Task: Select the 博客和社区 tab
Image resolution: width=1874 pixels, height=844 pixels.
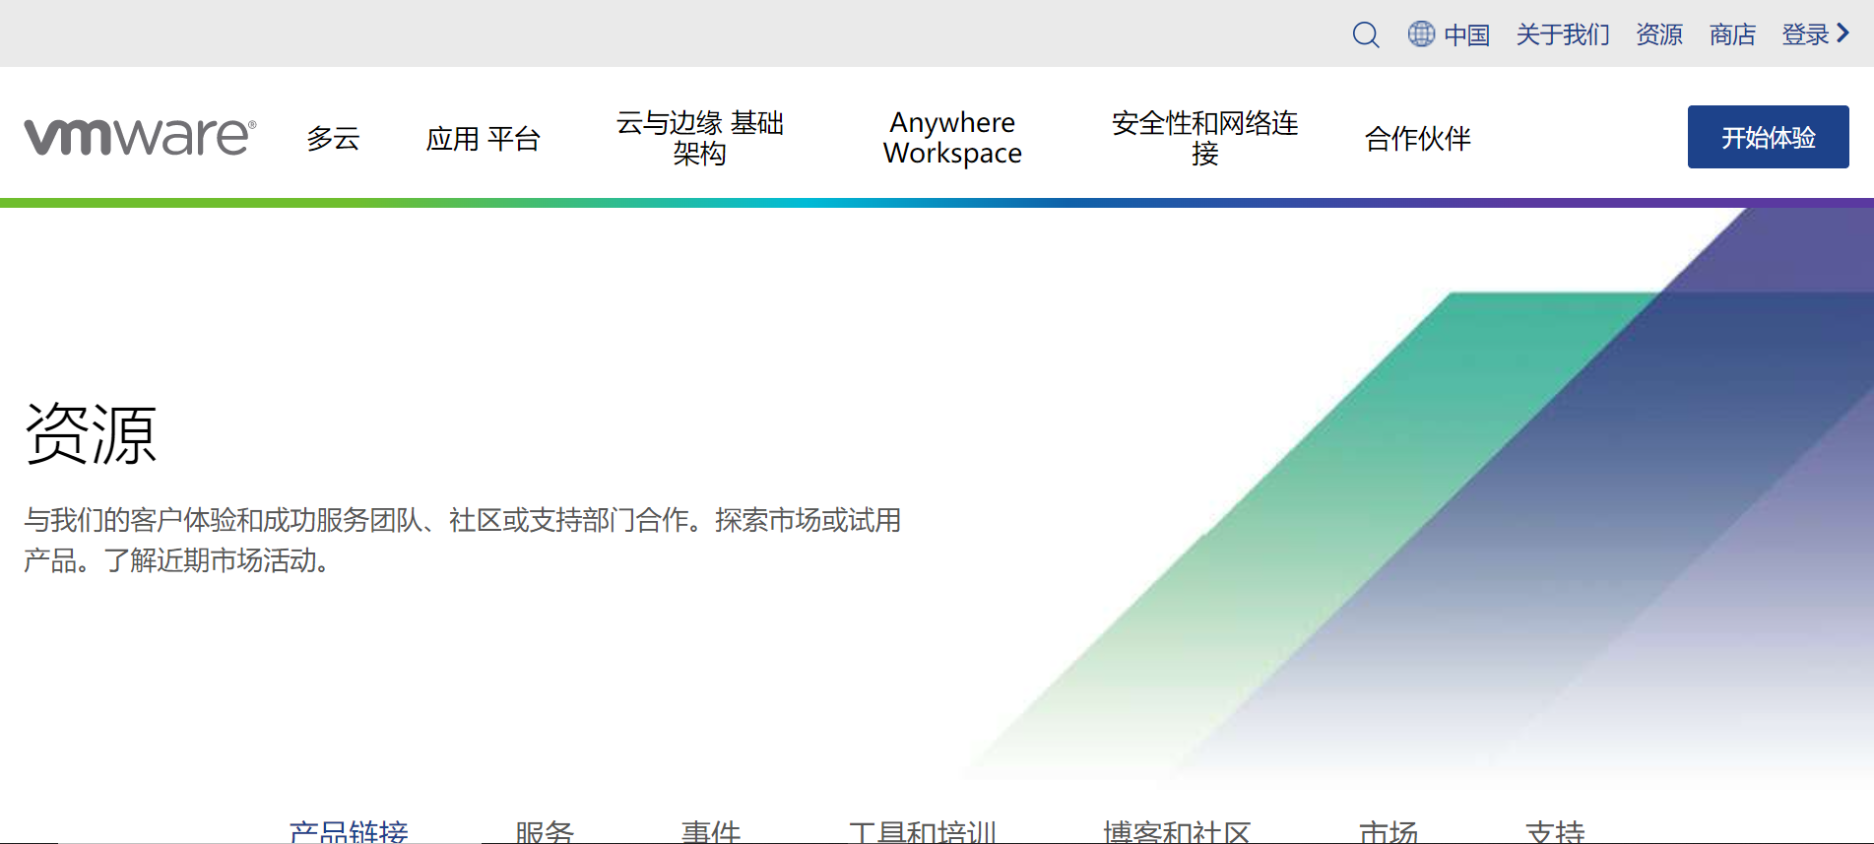Action: coord(1177,832)
